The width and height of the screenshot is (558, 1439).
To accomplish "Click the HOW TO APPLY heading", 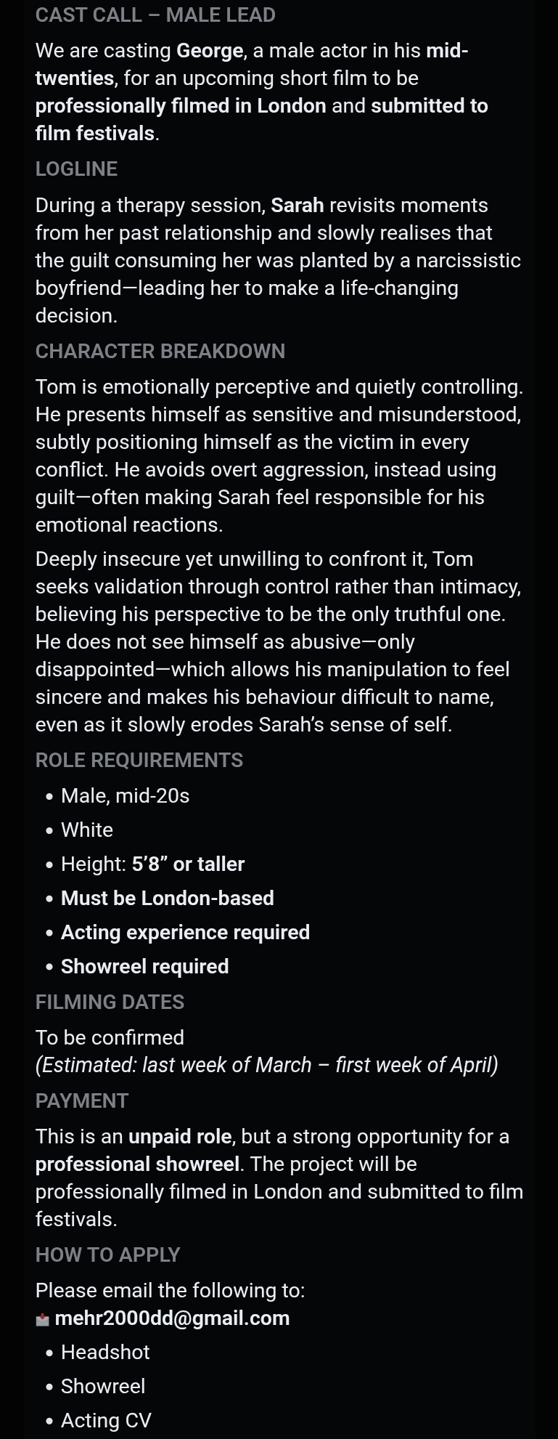I will [x=107, y=1254].
